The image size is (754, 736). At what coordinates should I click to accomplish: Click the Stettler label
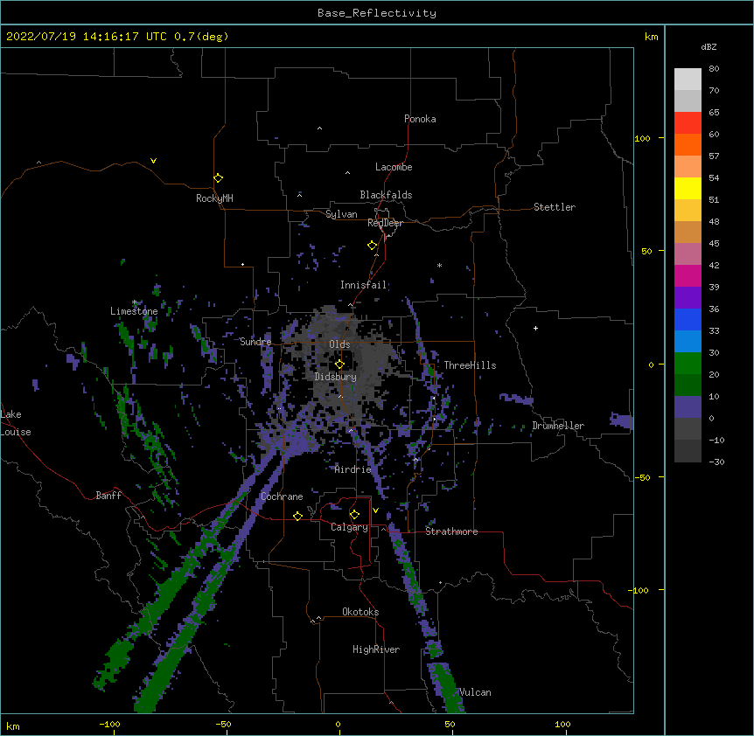coord(555,207)
